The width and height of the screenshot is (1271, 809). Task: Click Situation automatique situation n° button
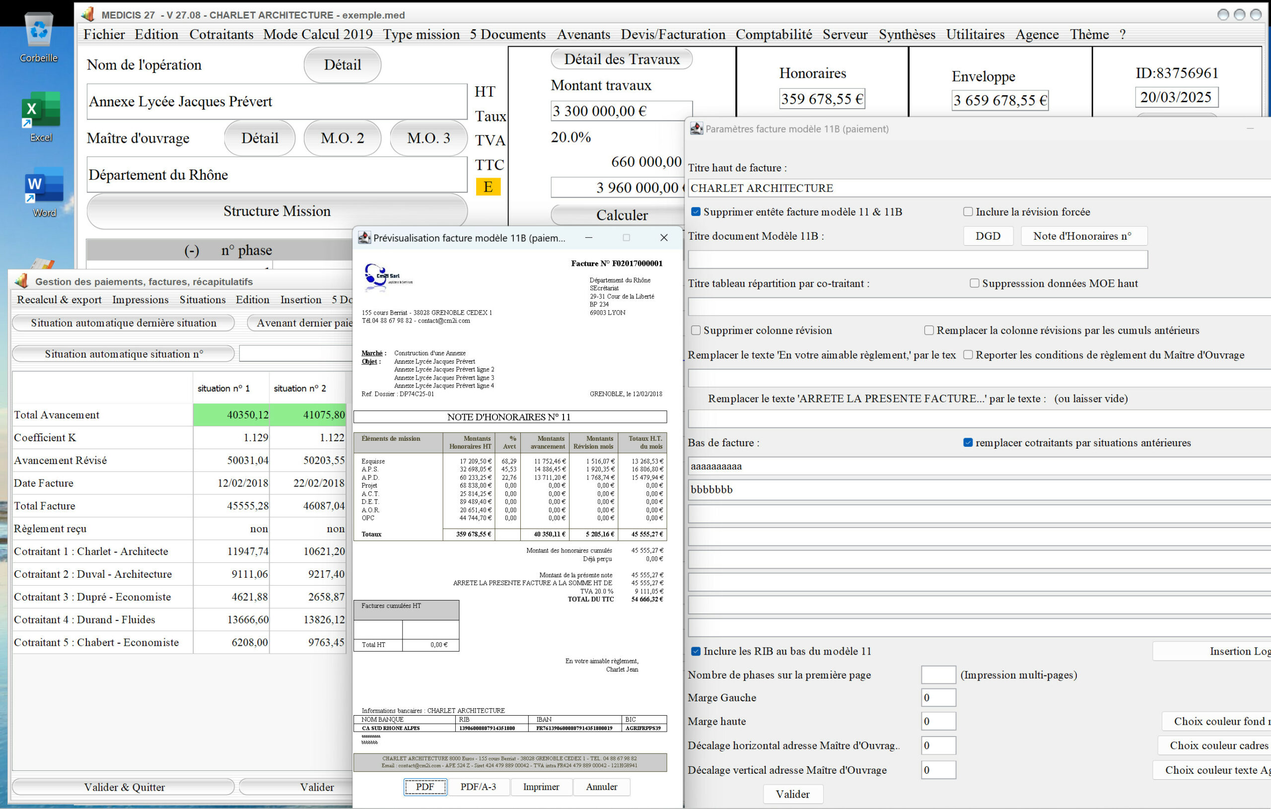(123, 353)
